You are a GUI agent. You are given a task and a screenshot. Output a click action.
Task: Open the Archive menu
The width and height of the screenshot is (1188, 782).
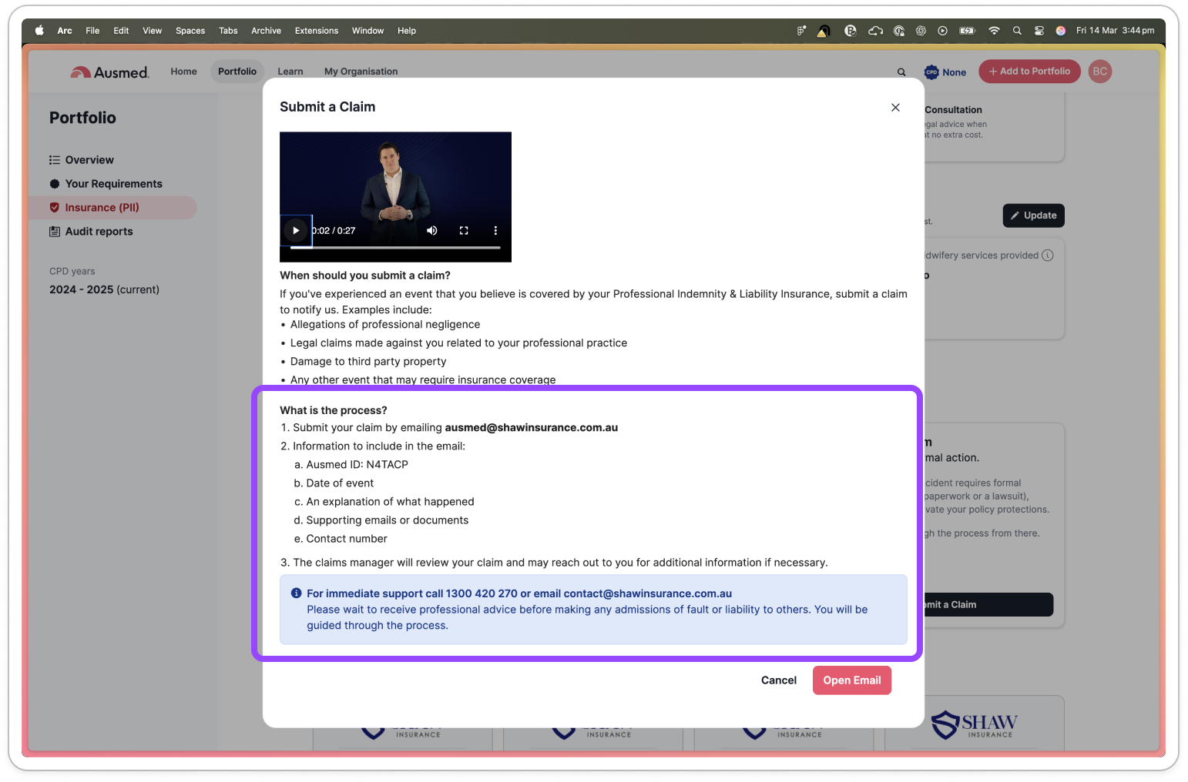tap(266, 31)
